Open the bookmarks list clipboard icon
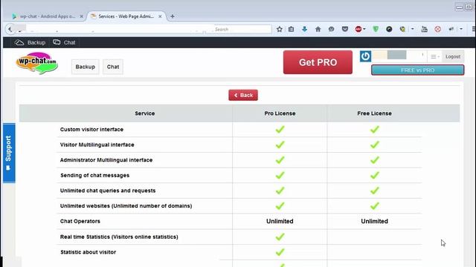Viewport: 476px width, 267px height. [291, 29]
